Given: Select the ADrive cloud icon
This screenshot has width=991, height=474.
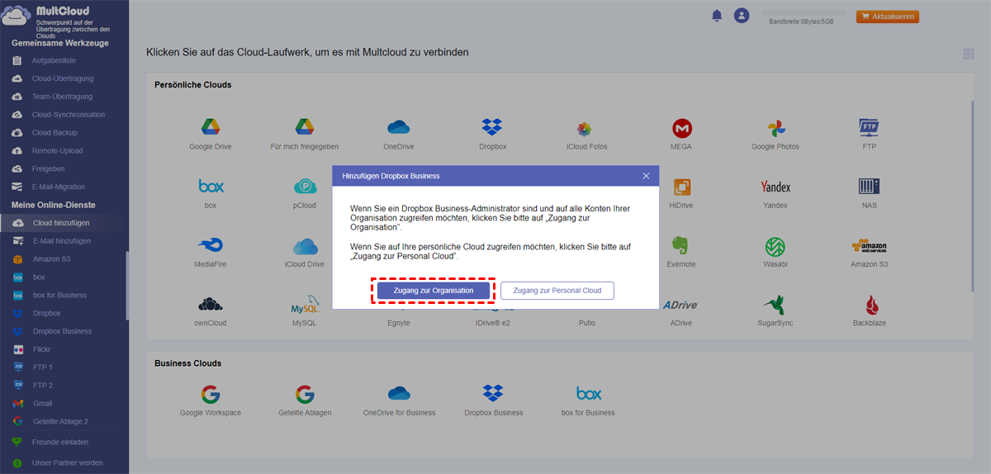Looking at the screenshot, I should coord(681,305).
